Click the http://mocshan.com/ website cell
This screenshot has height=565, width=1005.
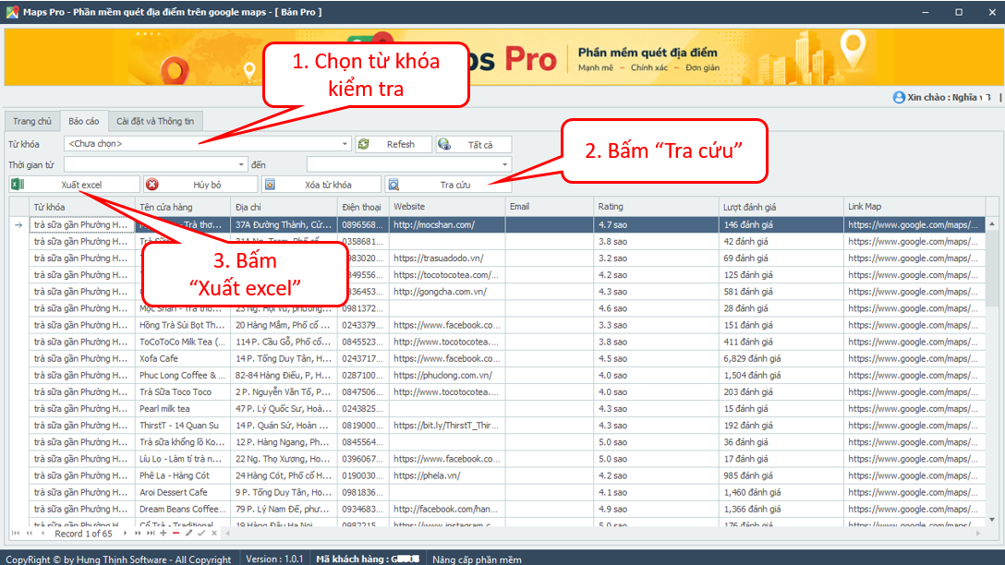447,225
